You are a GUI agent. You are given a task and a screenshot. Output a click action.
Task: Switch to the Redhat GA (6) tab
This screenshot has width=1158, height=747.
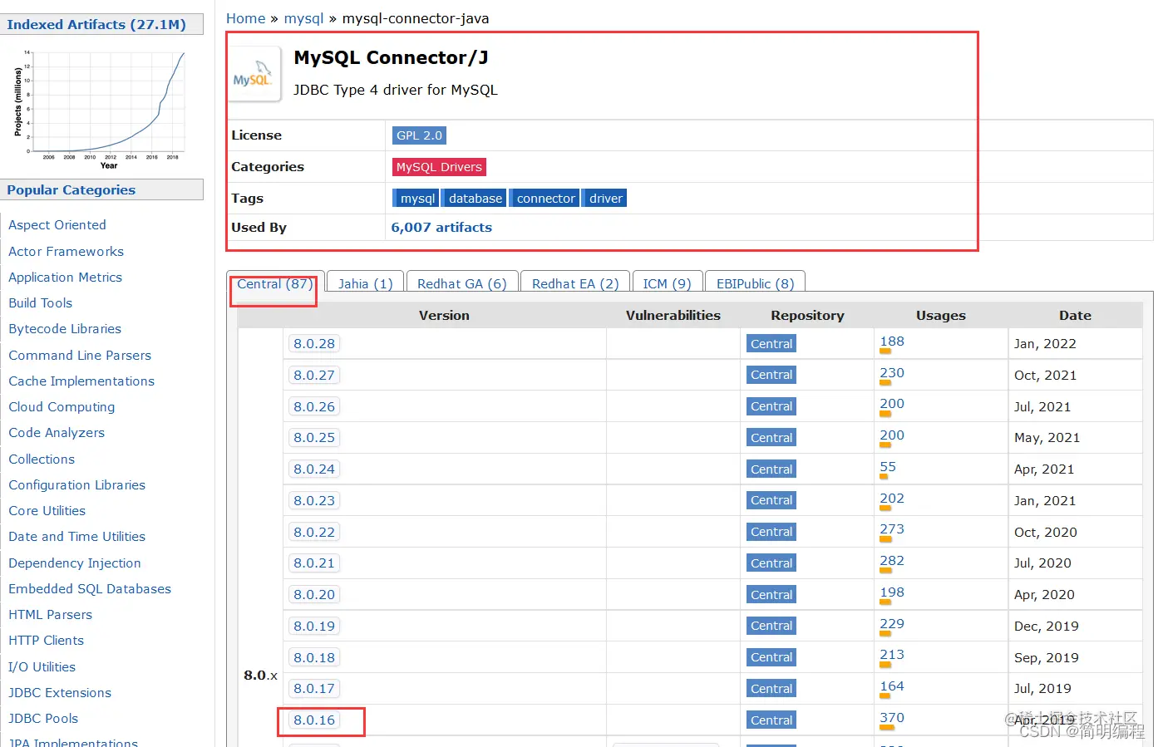point(462,284)
